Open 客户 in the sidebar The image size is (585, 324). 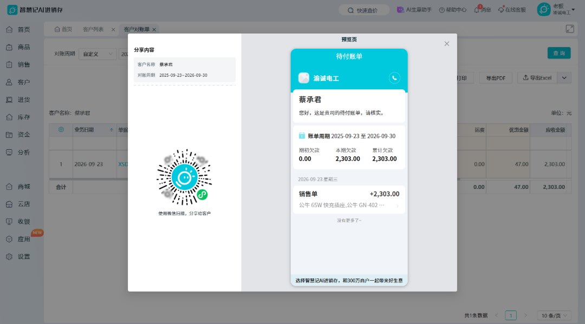pos(18,82)
